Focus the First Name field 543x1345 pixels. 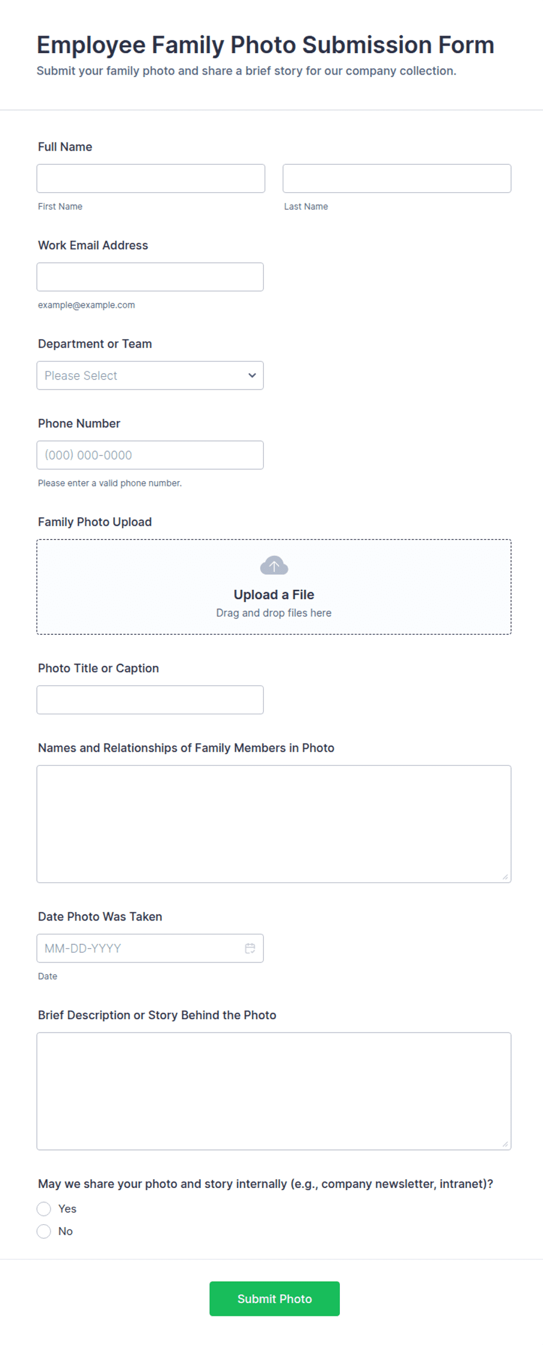pyautogui.click(x=151, y=178)
